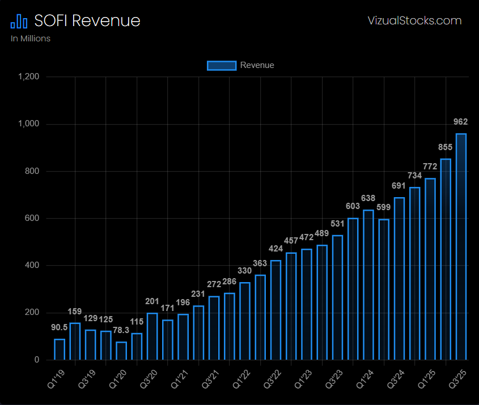Select the bar labeled 286
This screenshot has height=405, width=479.
pos(230,326)
